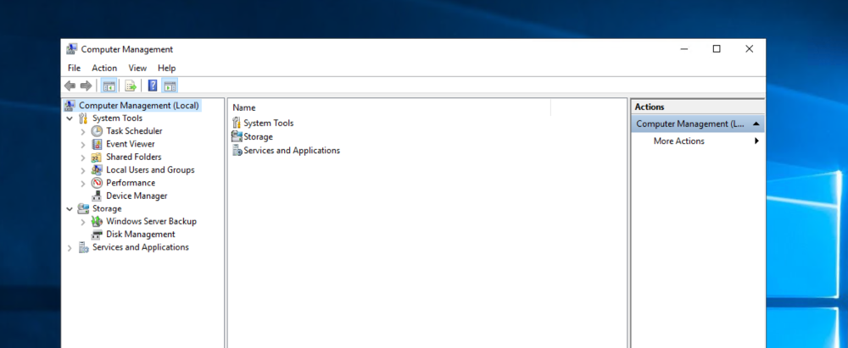Image resolution: width=848 pixels, height=348 pixels.
Task: Toggle Show/Hide Console Tree toolbar icon
Action: pos(109,86)
